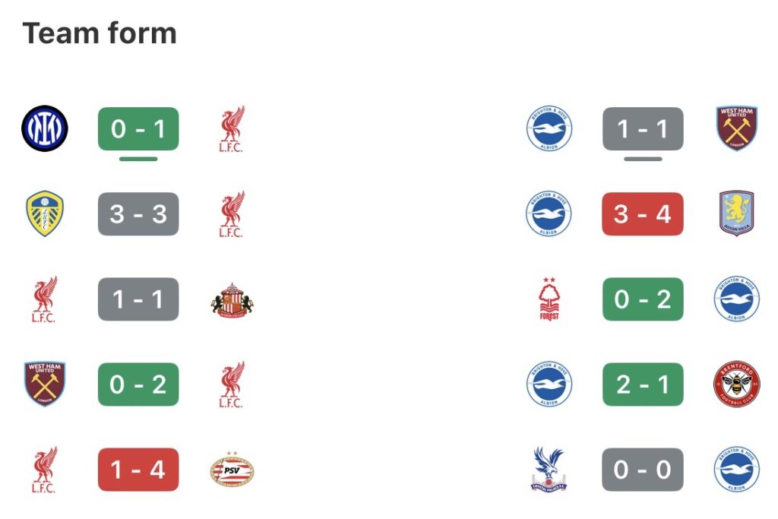Image resolution: width=778 pixels, height=519 pixels.
Task: Select the green indicator under the 0 - 1 score
Action: pos(138,159)
